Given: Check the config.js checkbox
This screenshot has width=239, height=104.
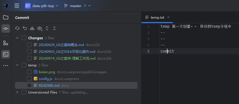Looking at the screenshot, I should click(29, 79).
